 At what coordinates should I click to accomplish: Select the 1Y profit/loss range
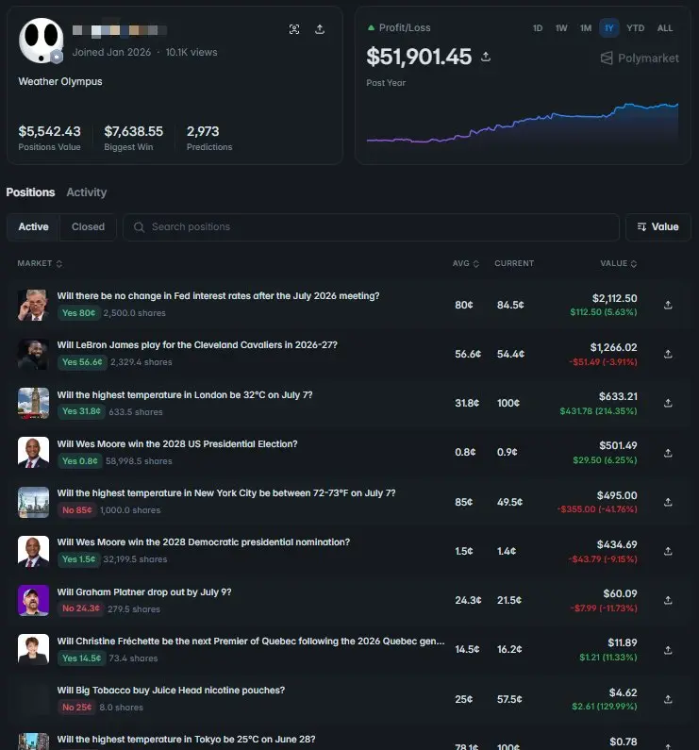609,28
